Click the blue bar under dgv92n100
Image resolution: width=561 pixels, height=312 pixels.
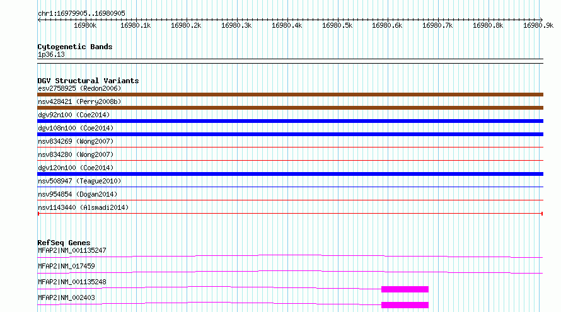(290, 121)
